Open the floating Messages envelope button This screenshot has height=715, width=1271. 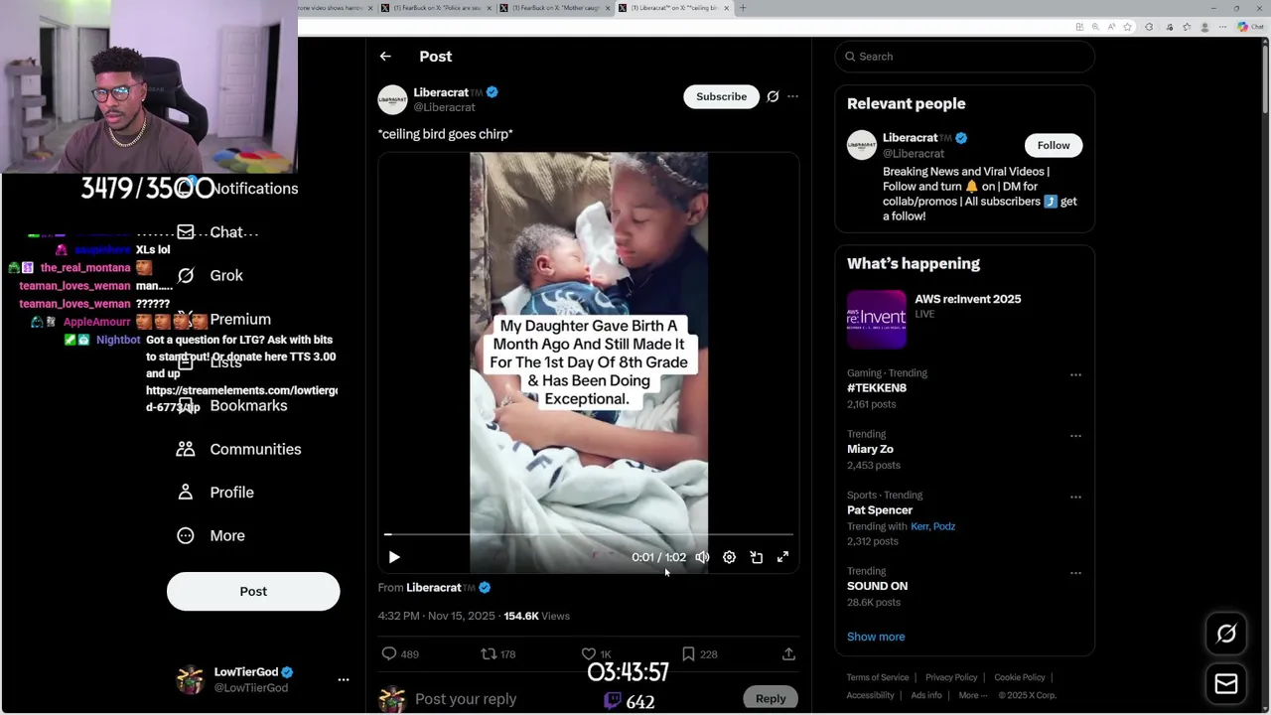(x=1226, y=684)
